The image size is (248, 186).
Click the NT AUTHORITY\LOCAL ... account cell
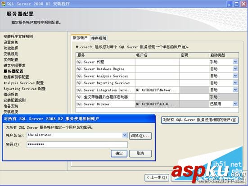coord(157,104)
